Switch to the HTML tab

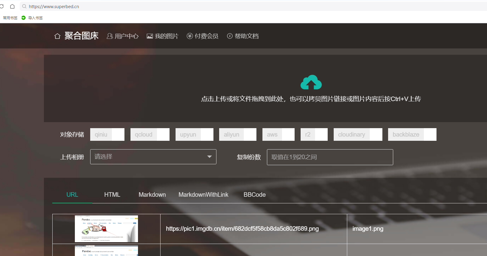(x=112, y=195)
